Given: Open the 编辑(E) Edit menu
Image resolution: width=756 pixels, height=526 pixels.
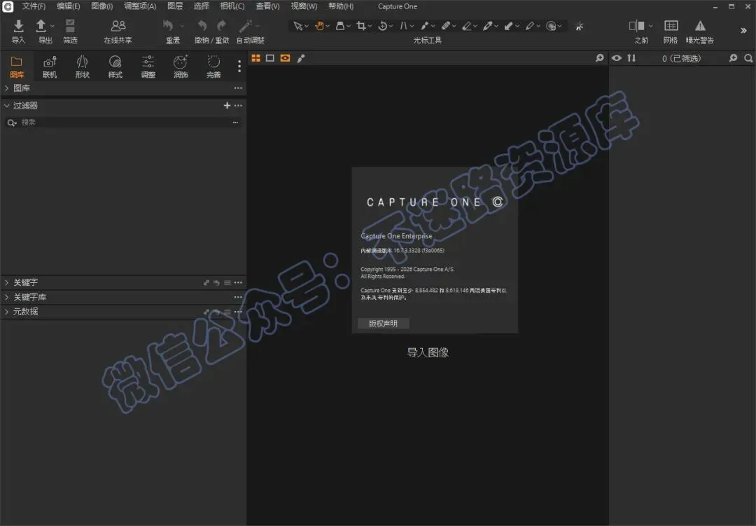Looking at the screenshot, I should point(69,6).
